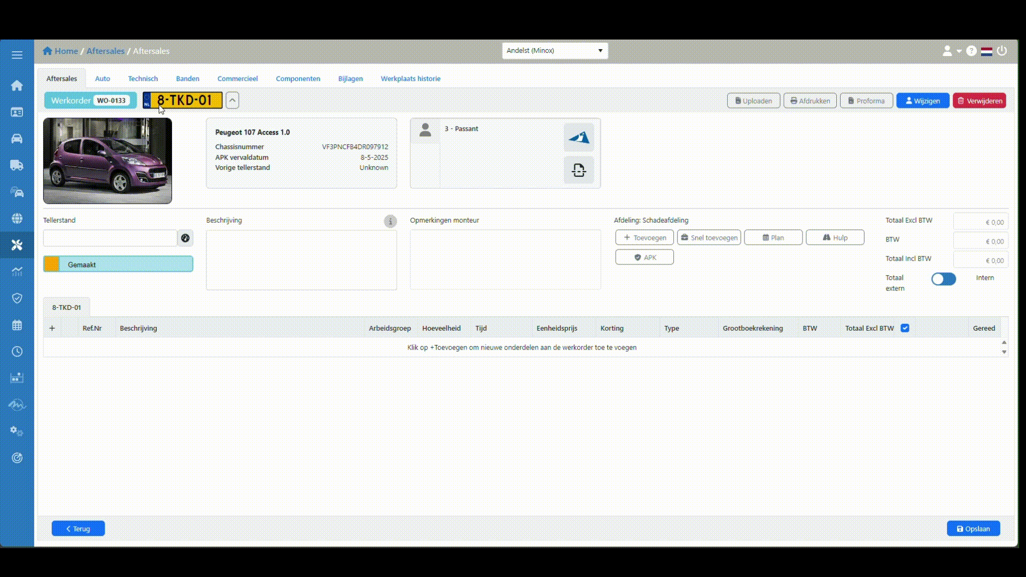
Task: Click the Wijzigen button
Action: pos(922,100)
